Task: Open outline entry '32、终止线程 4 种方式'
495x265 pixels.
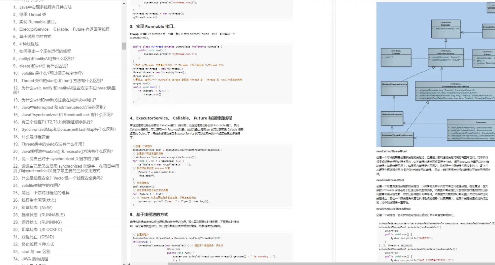Action: click(x=34, y=244)
